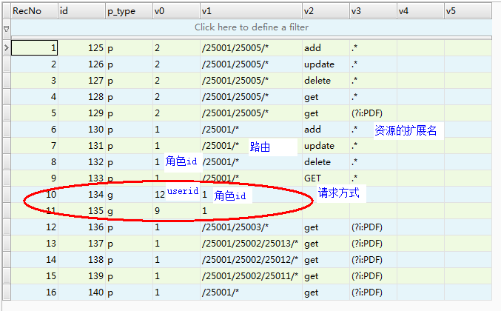Click '(?i:PDF)' in row id 129
Screen dimensions: 501x311
[367, 113]
